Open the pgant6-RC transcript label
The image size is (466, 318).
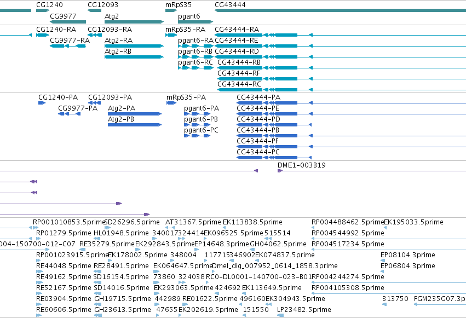[195, 62]
